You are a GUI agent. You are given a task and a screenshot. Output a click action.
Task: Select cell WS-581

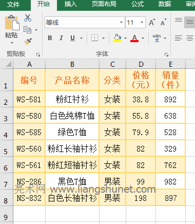(x=29, y=99)
